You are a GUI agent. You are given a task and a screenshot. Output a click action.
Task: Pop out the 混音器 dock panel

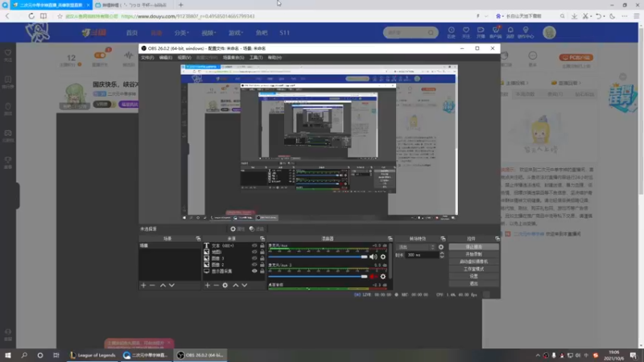[x=390, y=238]
